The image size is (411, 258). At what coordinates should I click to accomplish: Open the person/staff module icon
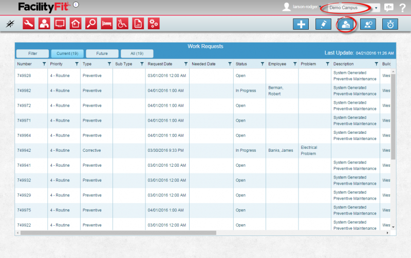(x=44, y=24)
